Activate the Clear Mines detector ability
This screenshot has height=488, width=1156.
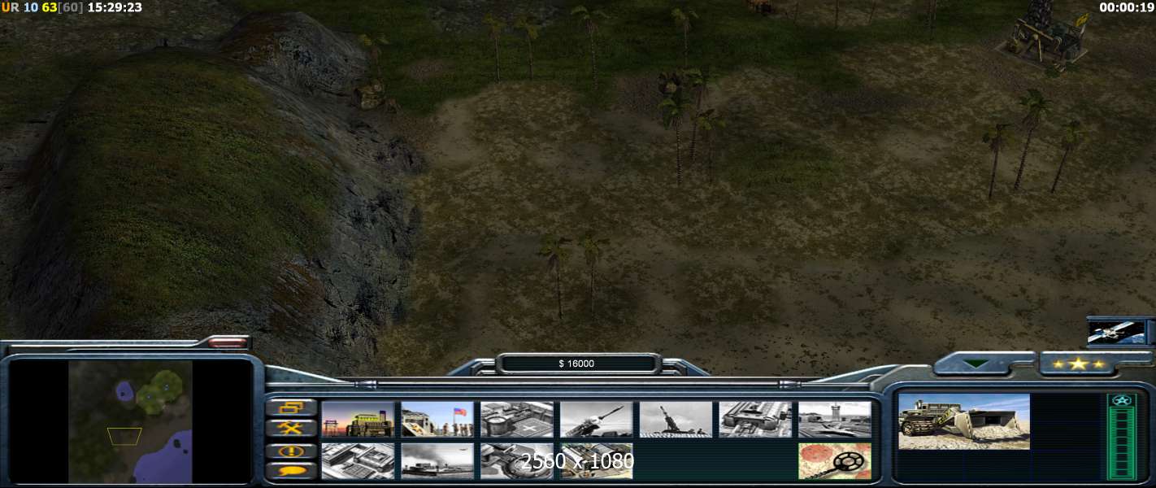click(x=835, y=461)
